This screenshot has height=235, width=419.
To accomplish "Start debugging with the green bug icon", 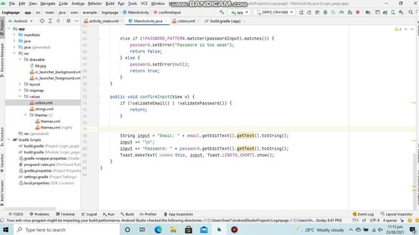I will click(325, 12).
